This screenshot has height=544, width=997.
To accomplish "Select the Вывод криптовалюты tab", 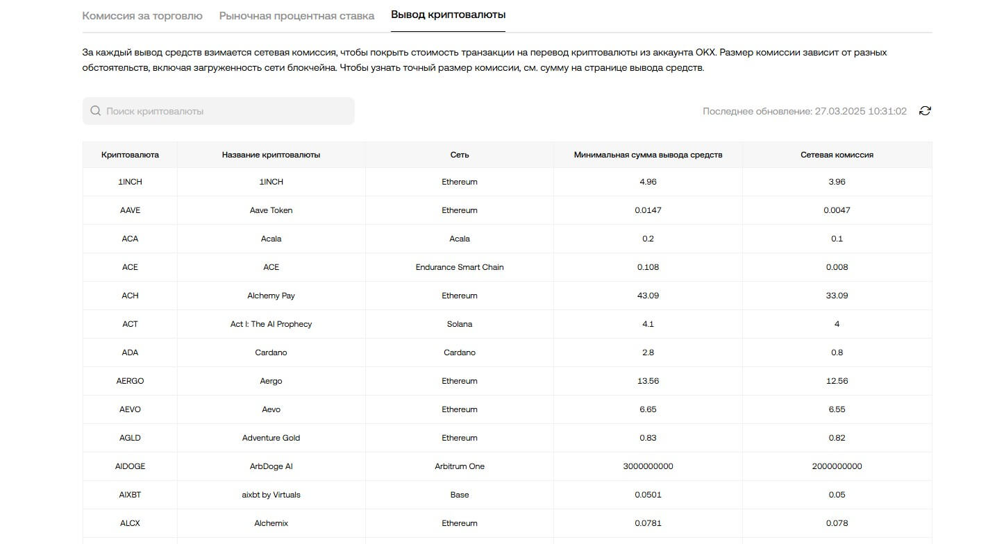I will [448, 15].
